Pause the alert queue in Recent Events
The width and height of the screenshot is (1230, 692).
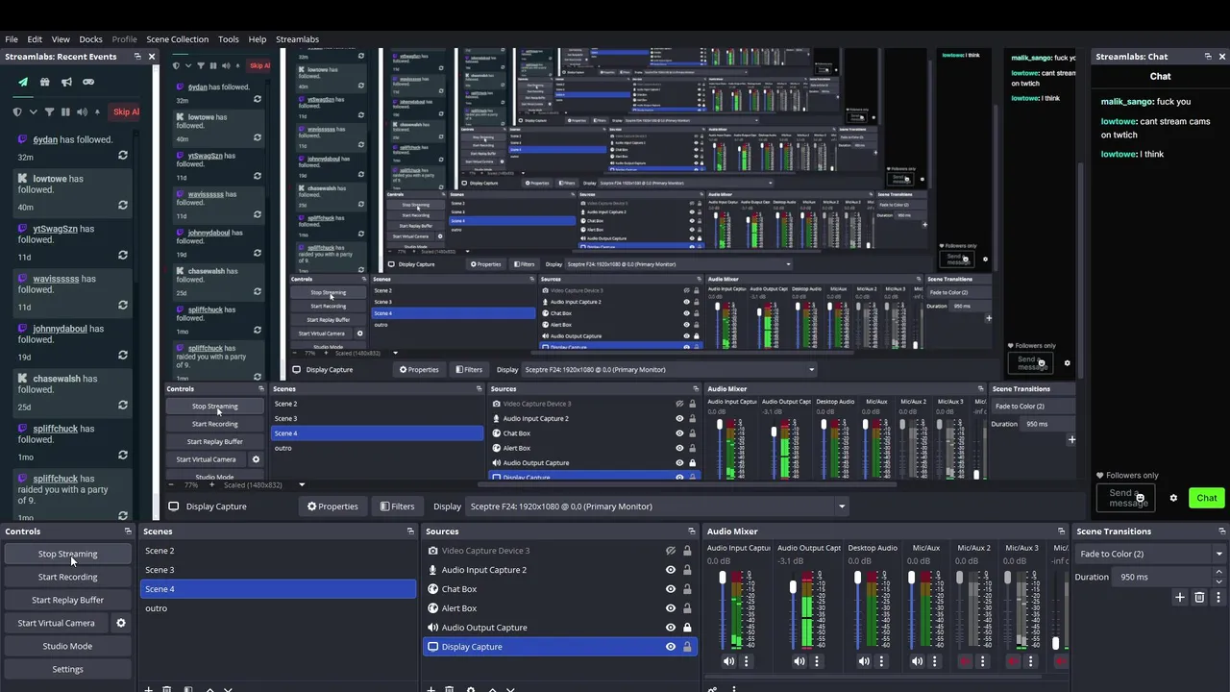(64, 111)
